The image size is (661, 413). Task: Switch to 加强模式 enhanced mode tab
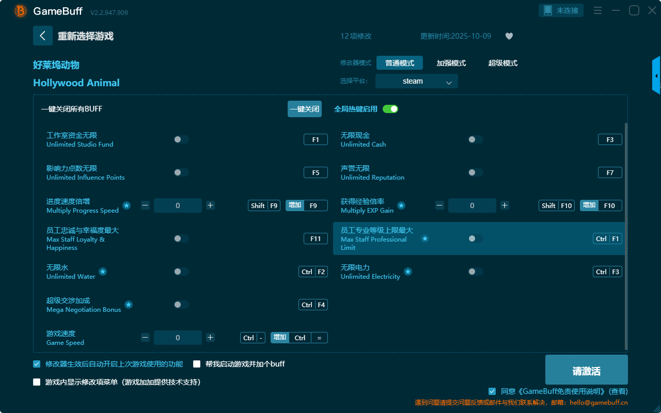pyautogui.click(x=451, y=63)
